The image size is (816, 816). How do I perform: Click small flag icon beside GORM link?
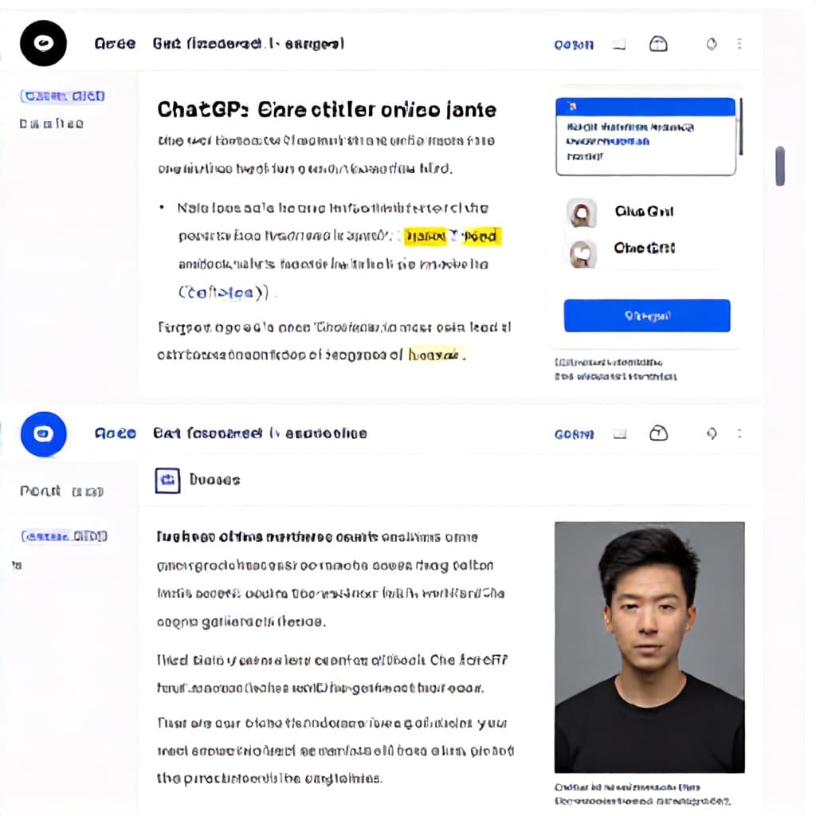click(x=619, y=434)
